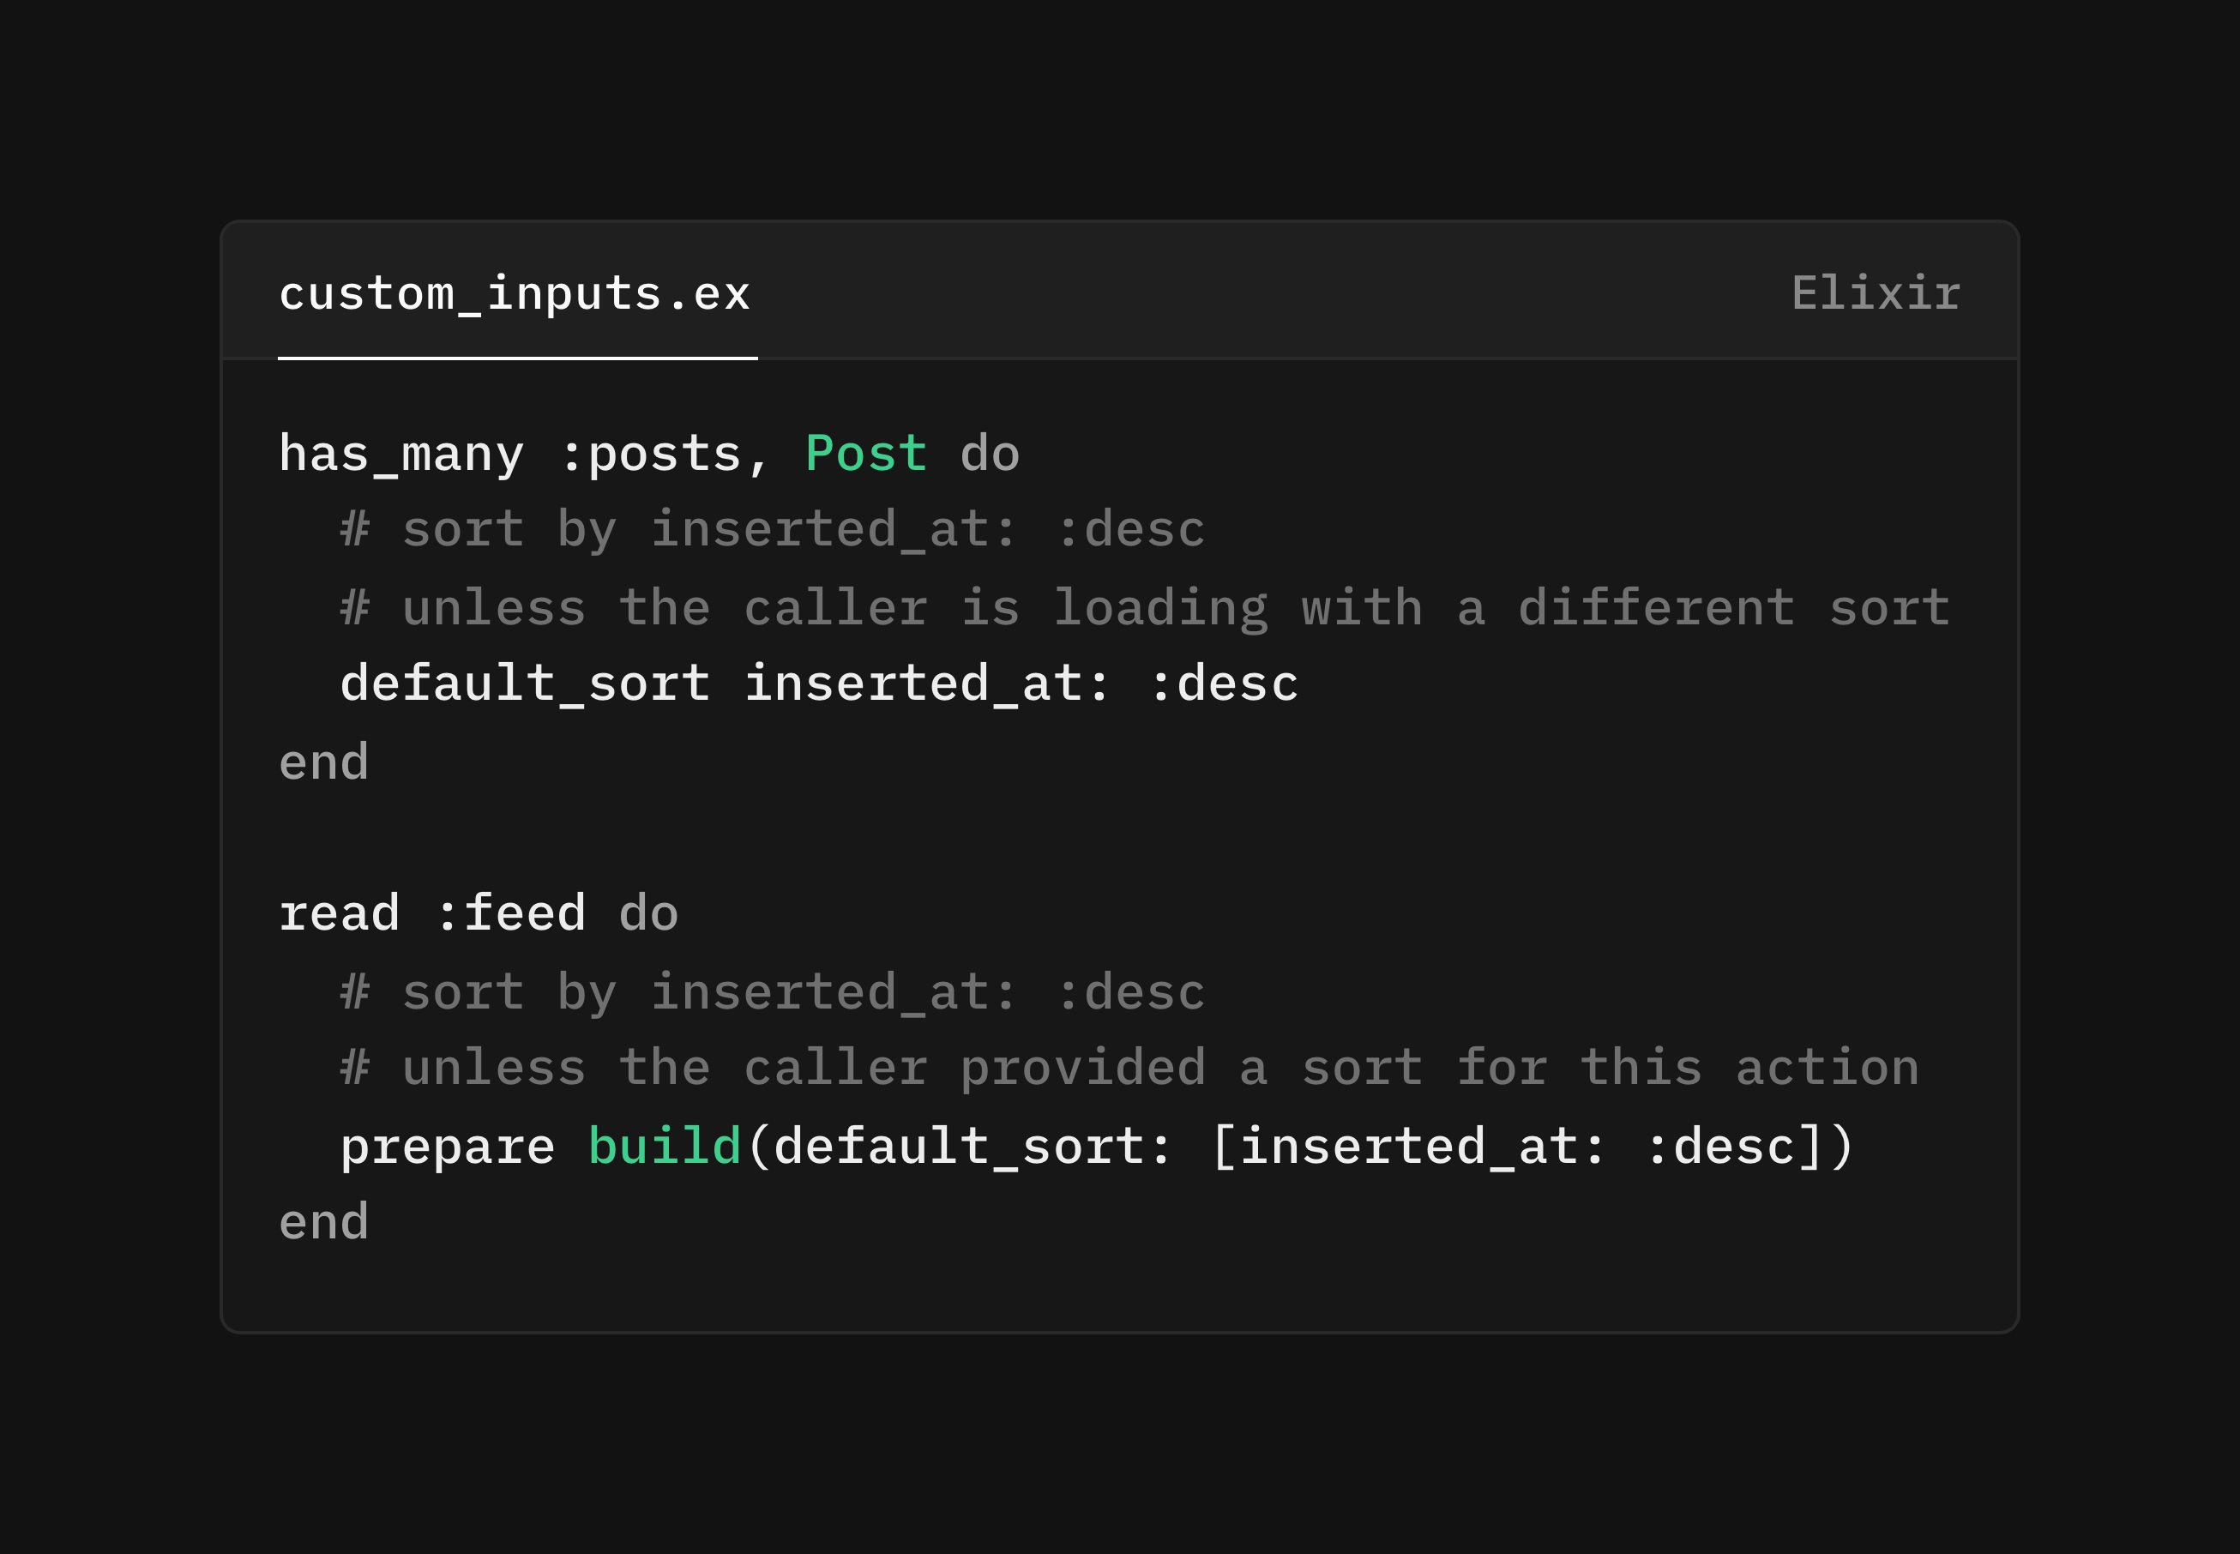2240x1554 pixels.
Task: Click the has_many keyword
Action: click(x=401, y=455)
